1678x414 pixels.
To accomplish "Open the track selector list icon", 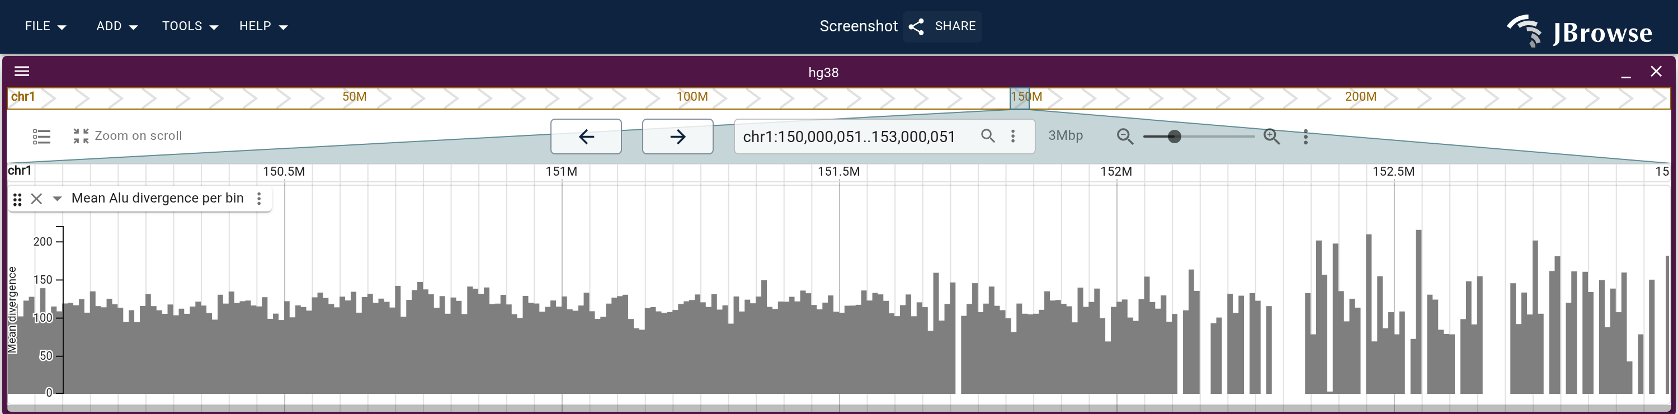I will (x=42, y=137).
